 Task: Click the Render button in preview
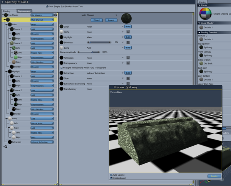(x=214, y=176)
